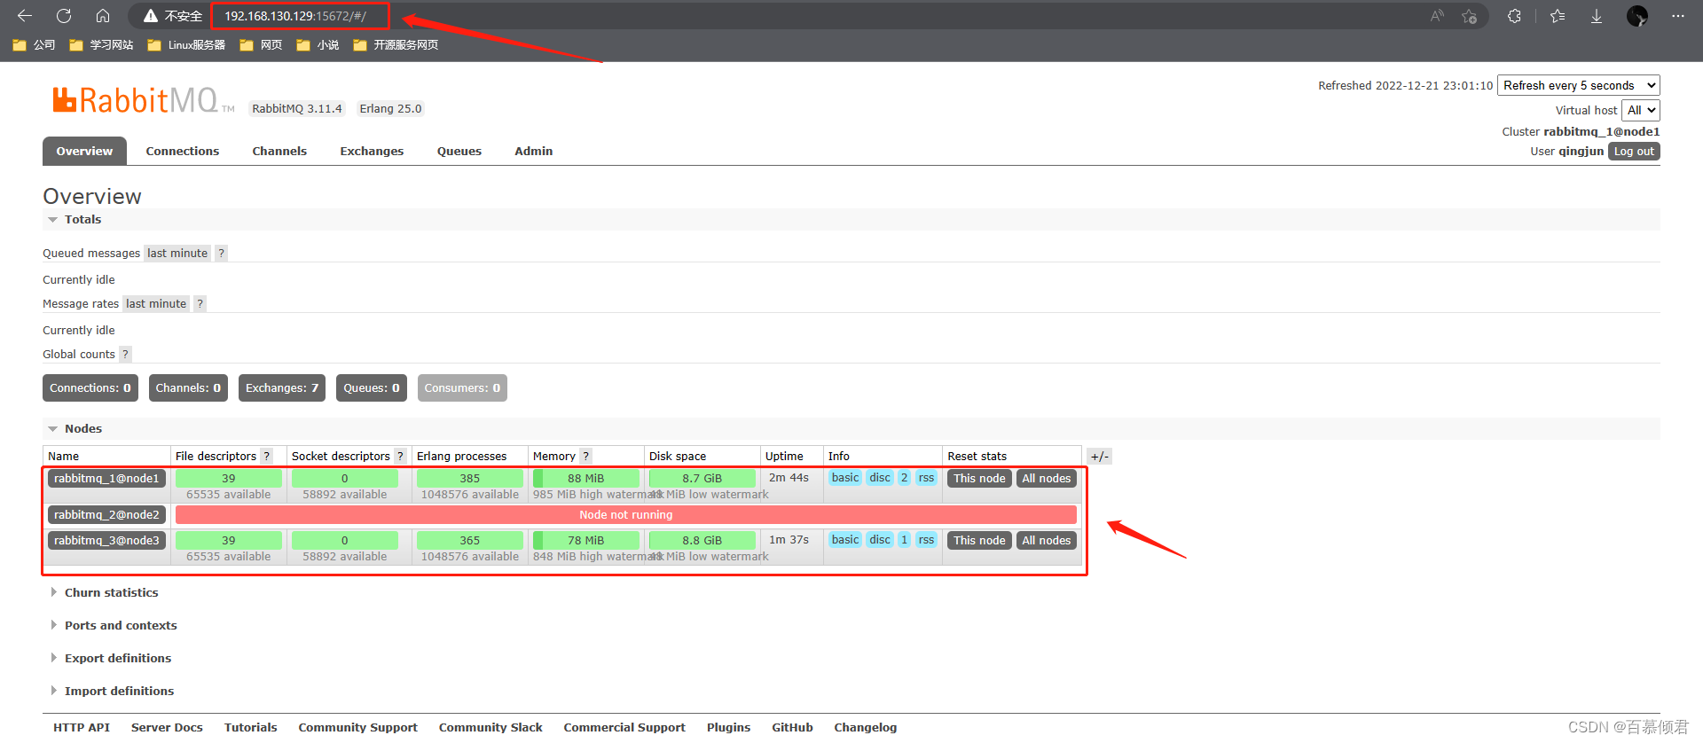Open node rabbitmq_3@node3 details
This screenshot has height=743, width=1703.
click(106, 541)
